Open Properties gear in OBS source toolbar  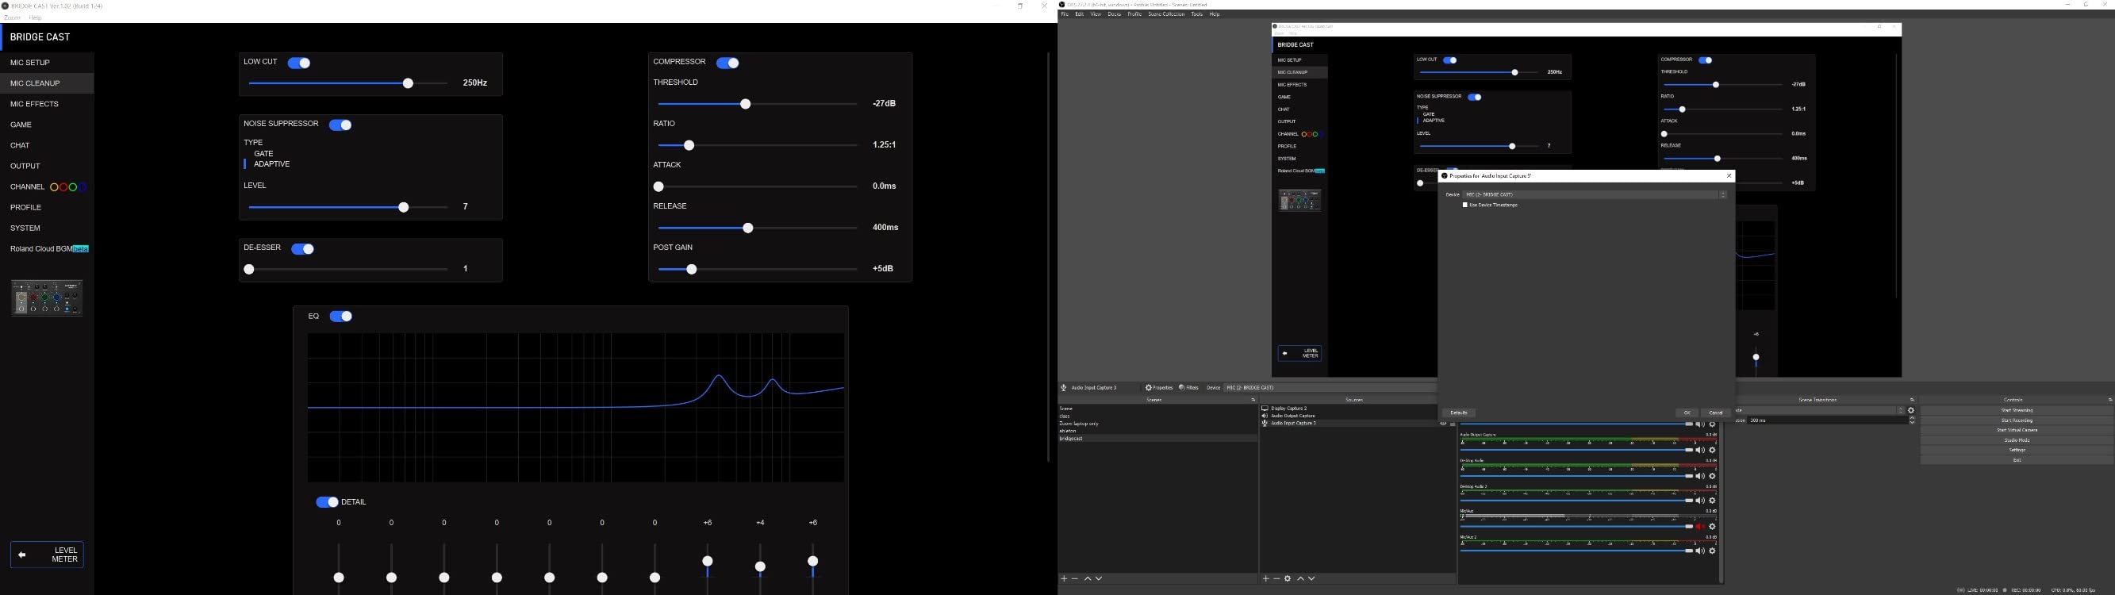[x=1159, y=388]
